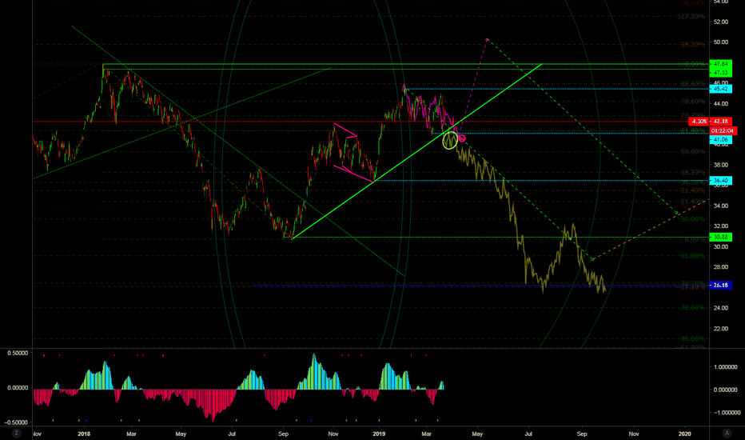745x440 pixels.
Task: Click the 4.30% red change label
Action: click(x=699, y=122)
